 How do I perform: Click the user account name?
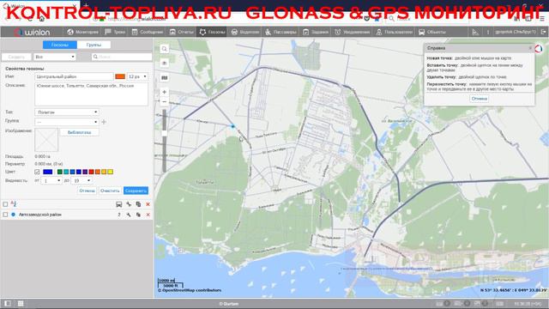pyautogui.click(x=516, y=32)
